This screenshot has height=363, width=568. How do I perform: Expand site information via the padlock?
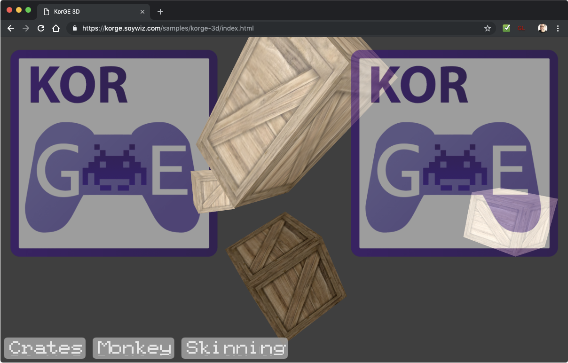(x=74, y=28)
